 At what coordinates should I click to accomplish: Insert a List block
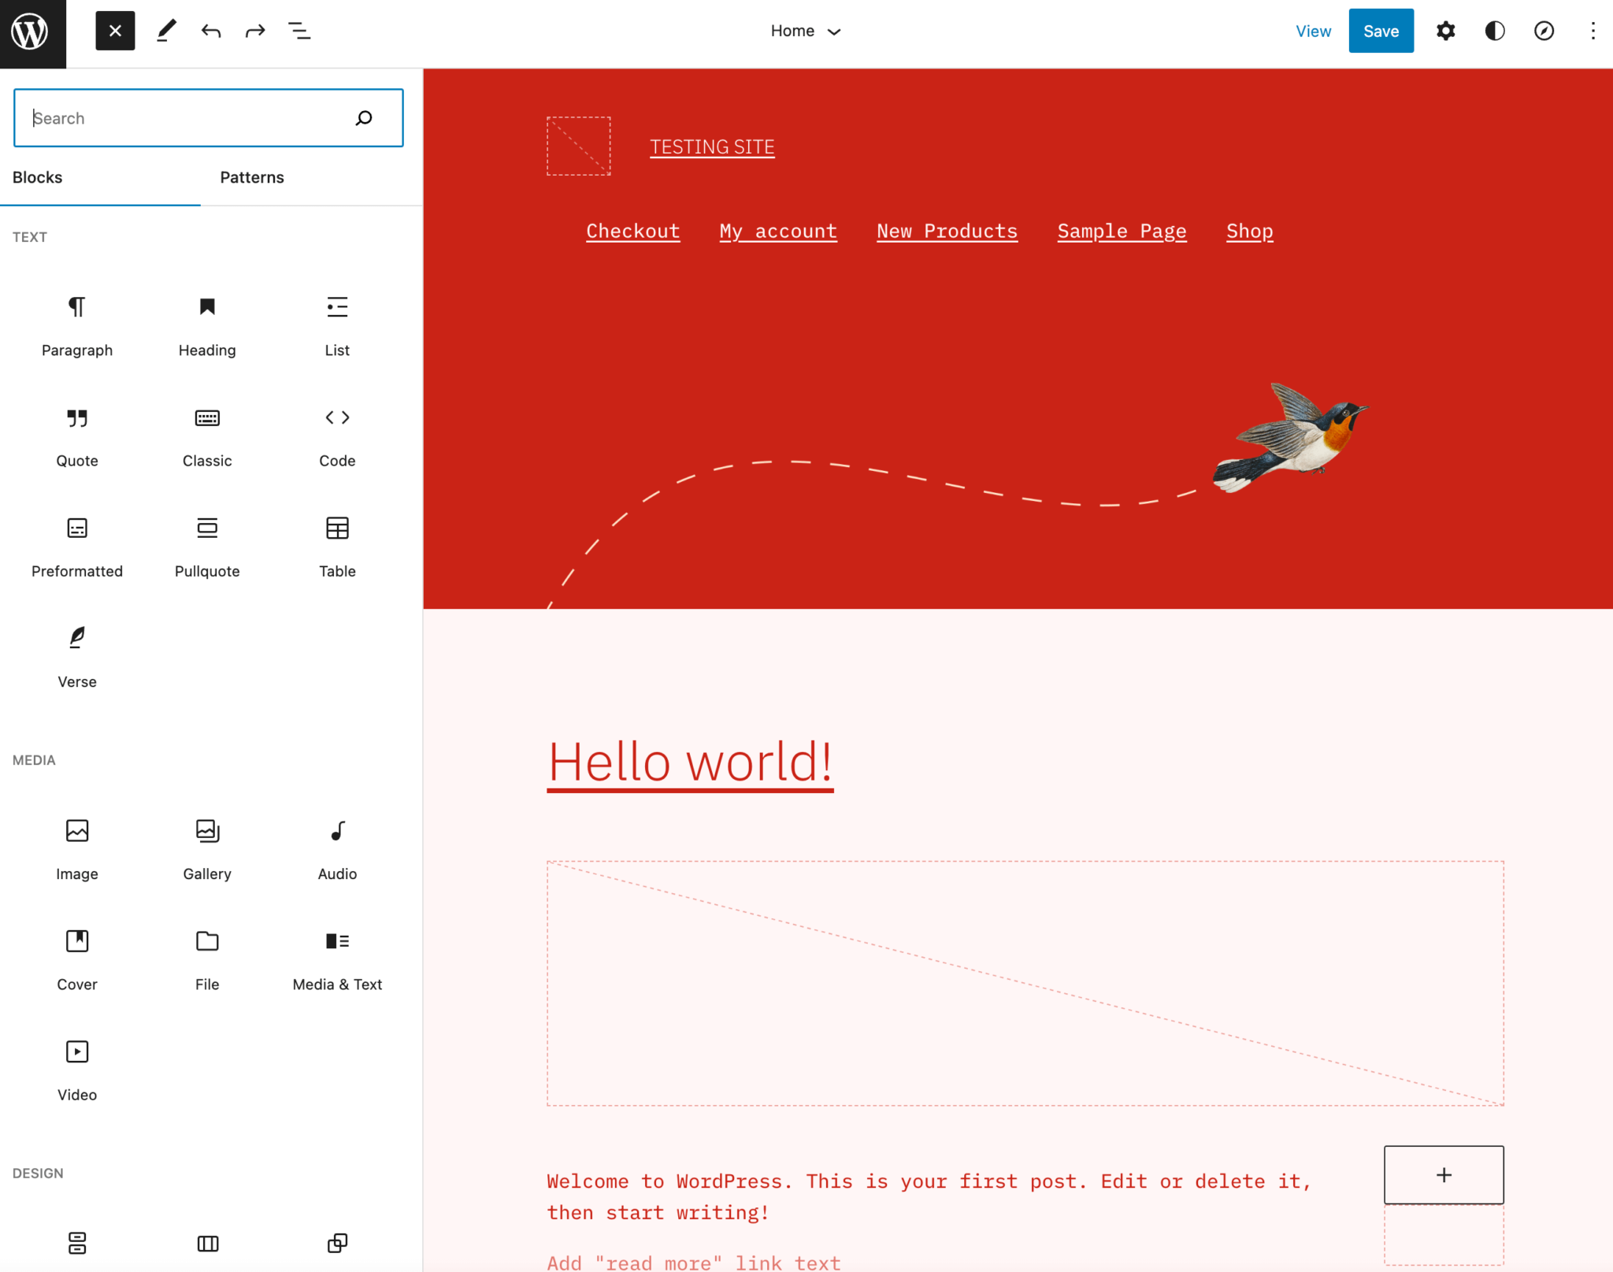[x=337, y=326]
